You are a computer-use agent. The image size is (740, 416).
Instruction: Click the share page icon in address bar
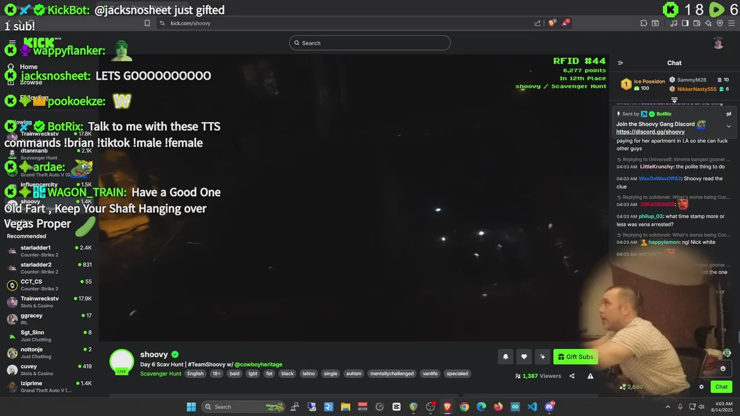pos(538,23)
